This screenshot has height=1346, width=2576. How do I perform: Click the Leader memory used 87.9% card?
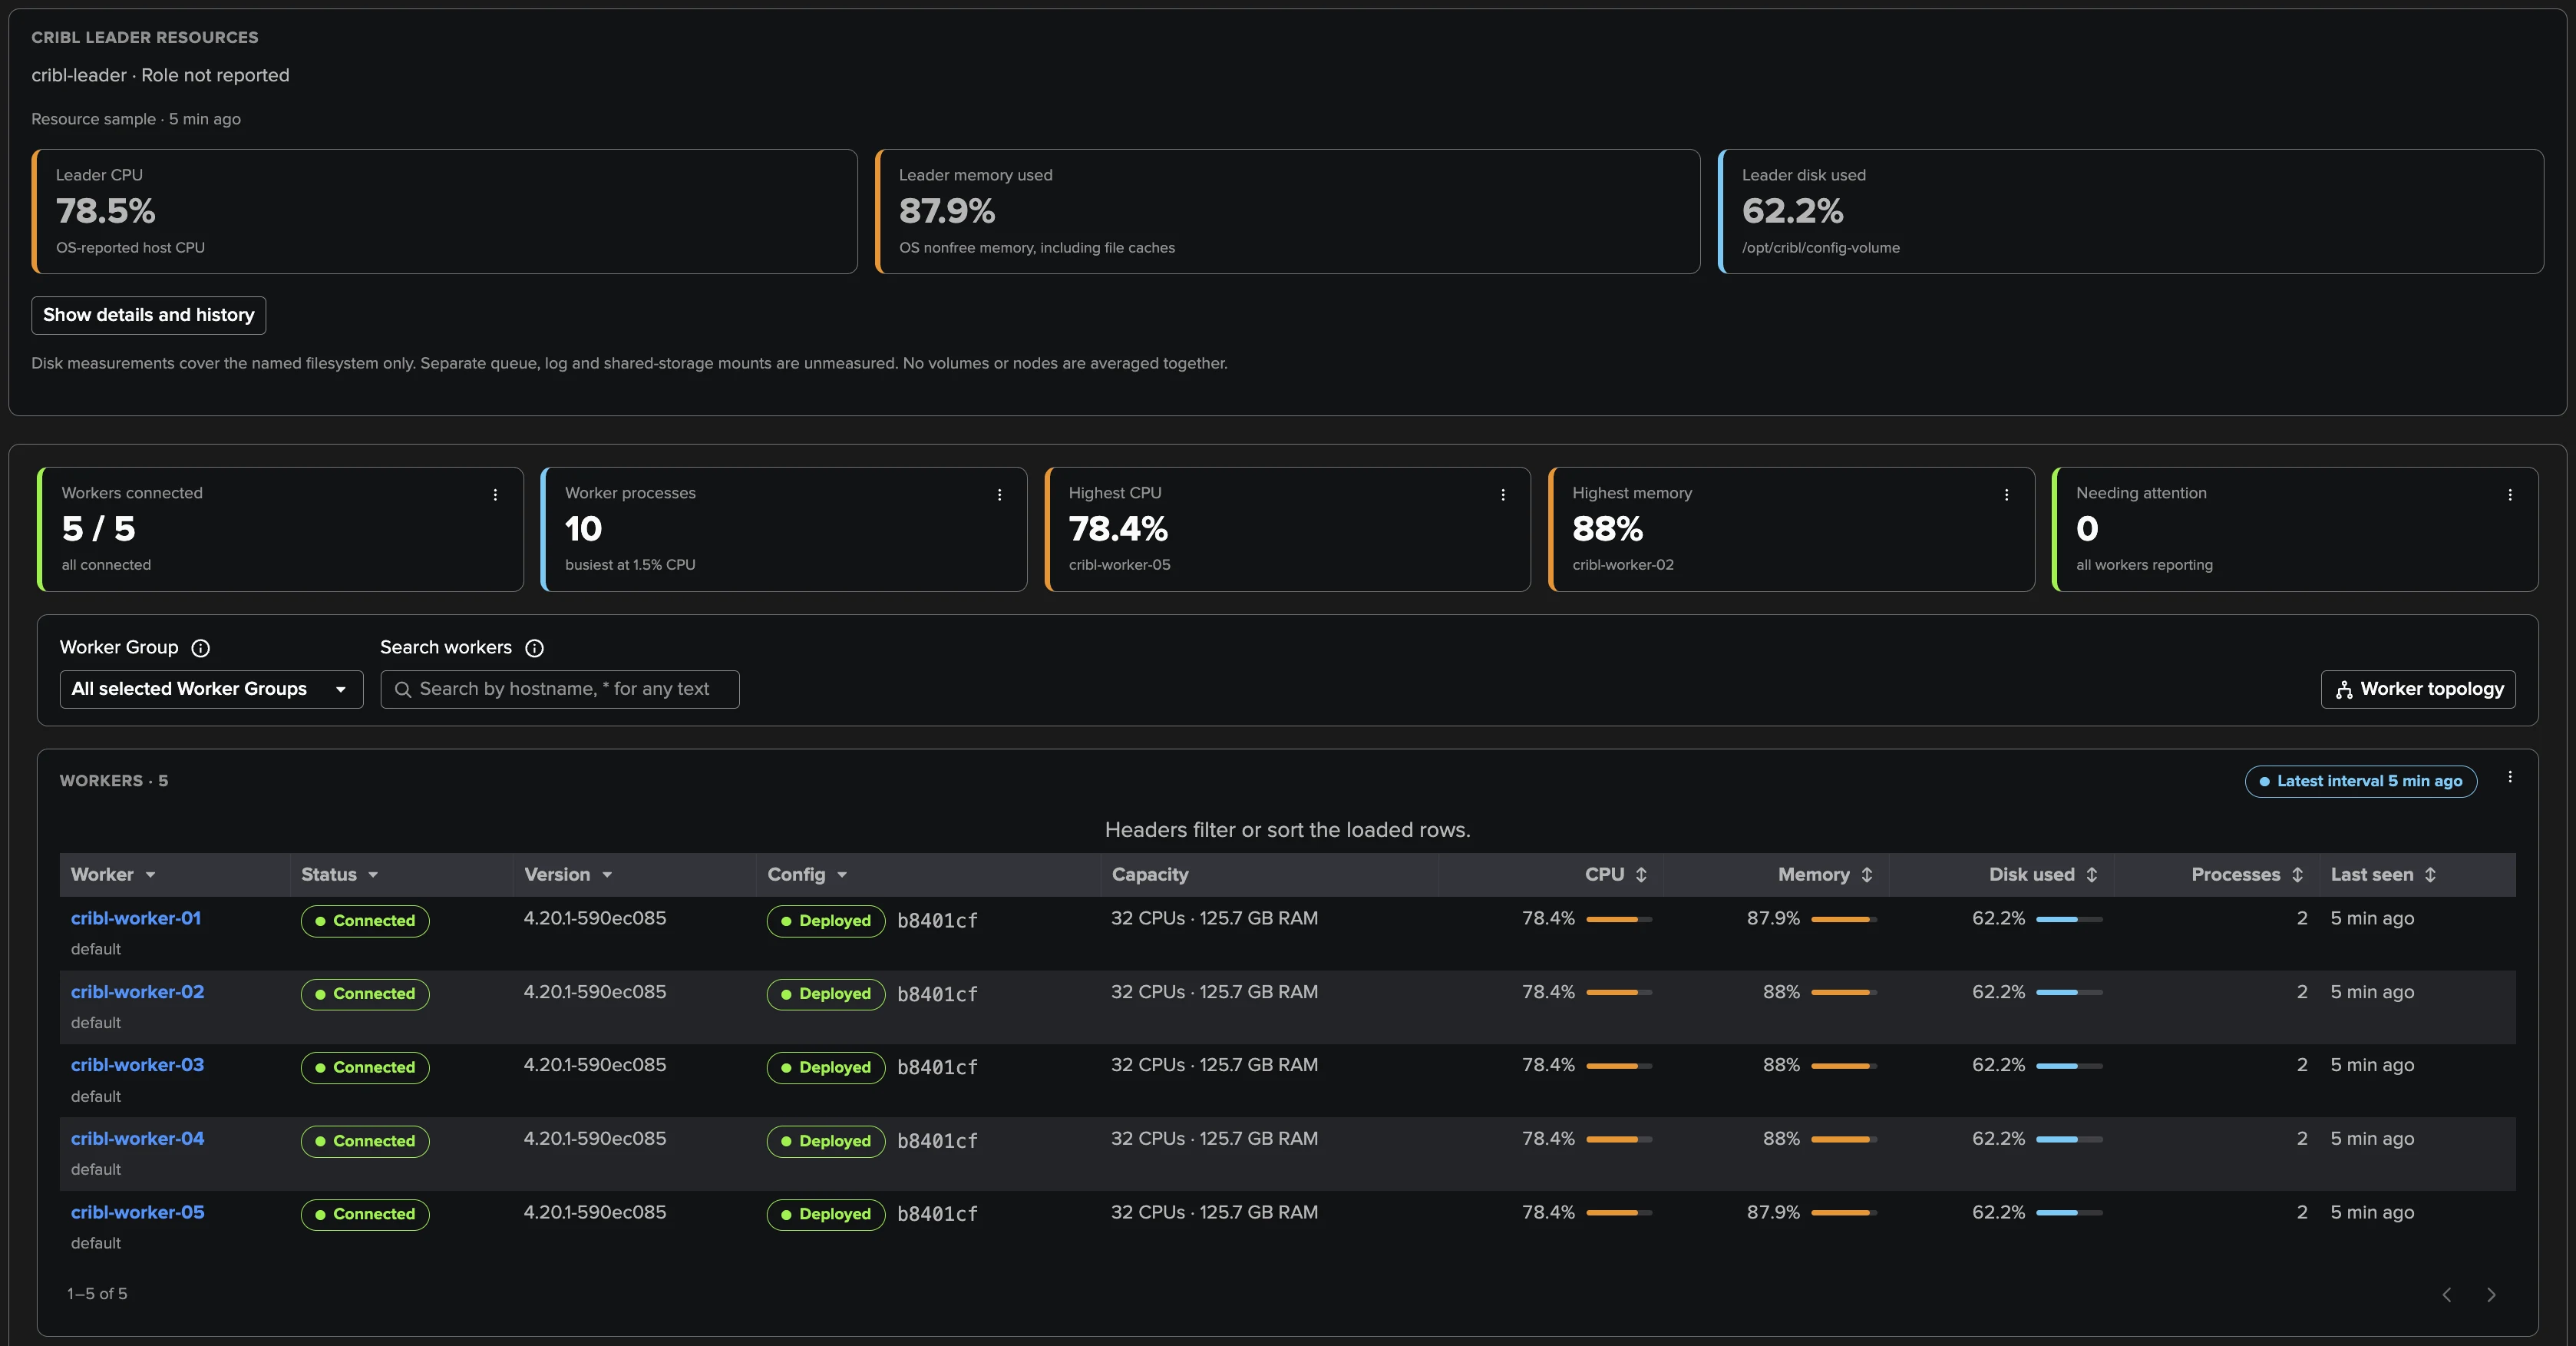tap(1288, 211)
